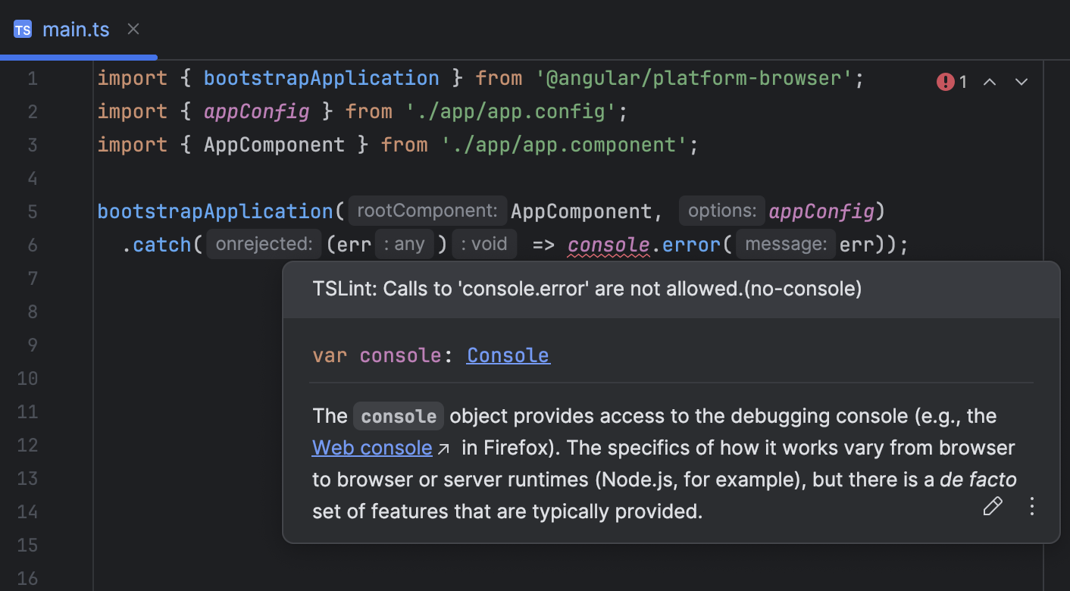Click the TS file type icon on main.ts tab
This screenshot has width=1070, height=591.
coord(22,29)
